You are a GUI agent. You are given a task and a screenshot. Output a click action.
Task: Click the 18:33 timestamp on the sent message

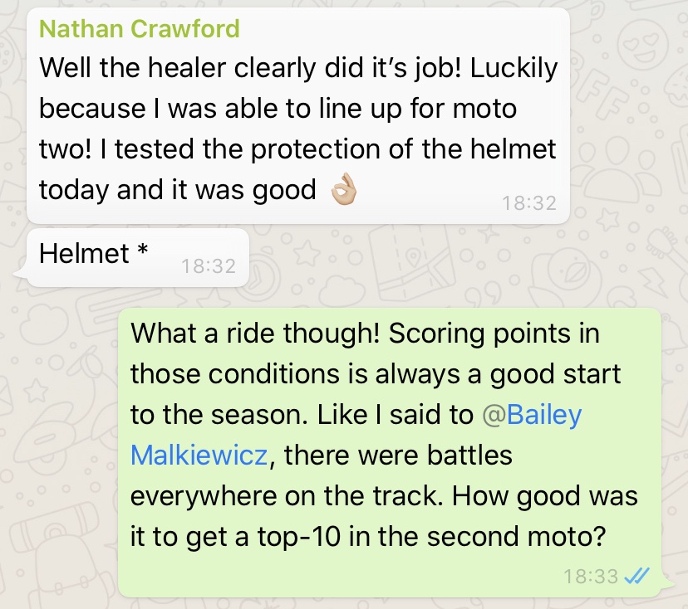[x=591, y=576]
